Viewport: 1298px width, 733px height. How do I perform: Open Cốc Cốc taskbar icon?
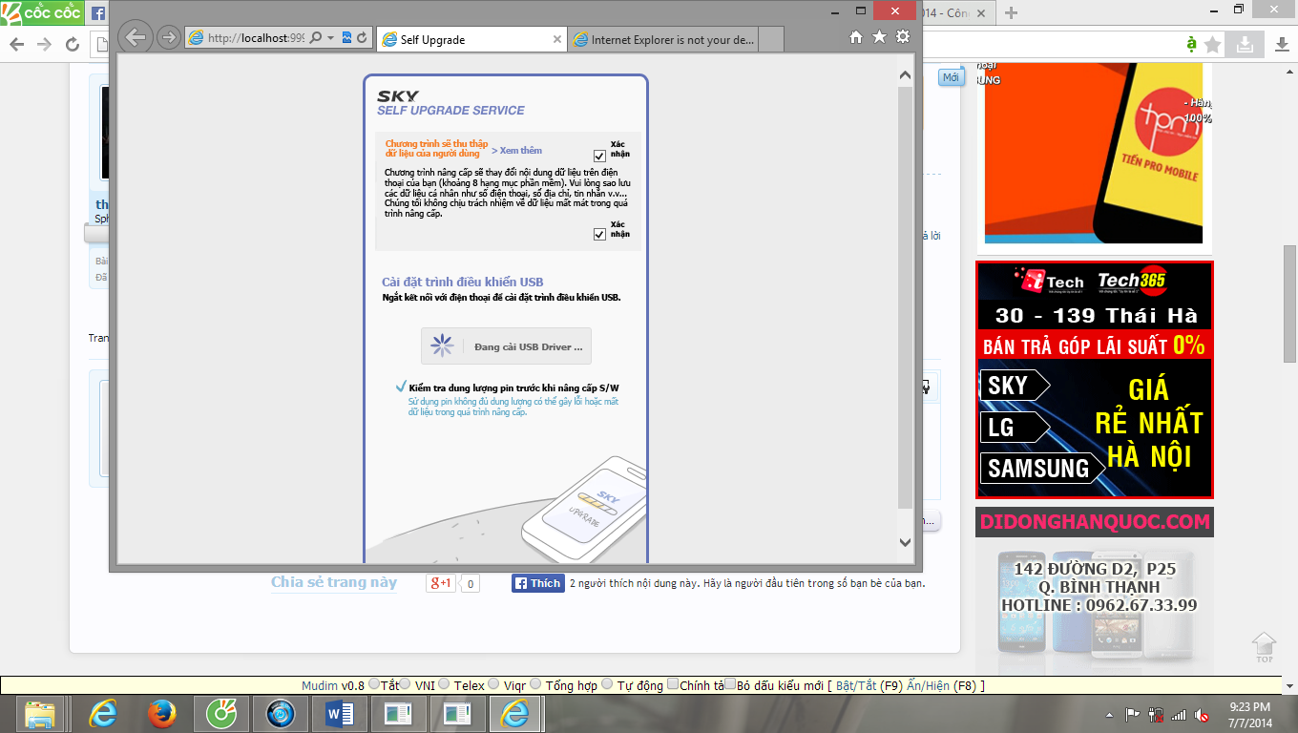click(222, 714)
